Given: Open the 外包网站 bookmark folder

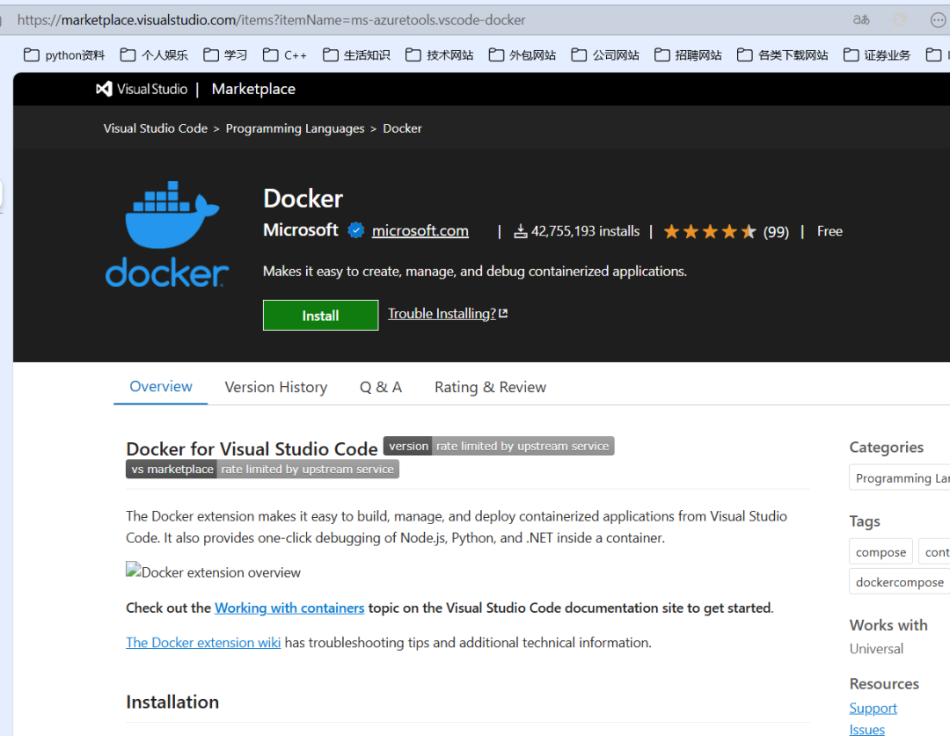Looking at the screenshot, I should (x=522, y=55).
